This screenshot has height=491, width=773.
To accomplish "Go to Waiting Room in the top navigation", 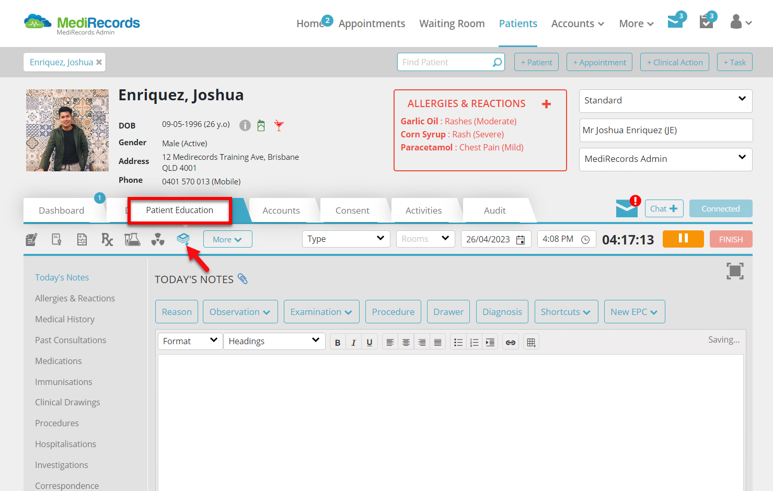I will pos(452,24).
